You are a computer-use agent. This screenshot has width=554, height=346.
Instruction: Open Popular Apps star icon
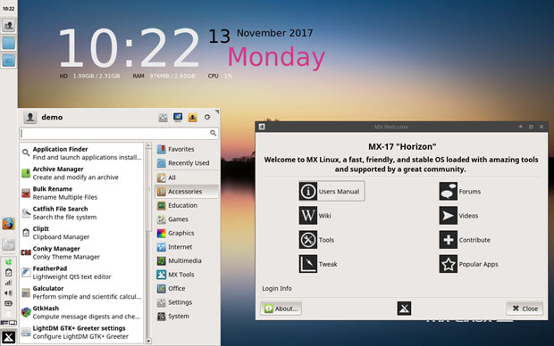pyautogui.click(x=448, y=264)
